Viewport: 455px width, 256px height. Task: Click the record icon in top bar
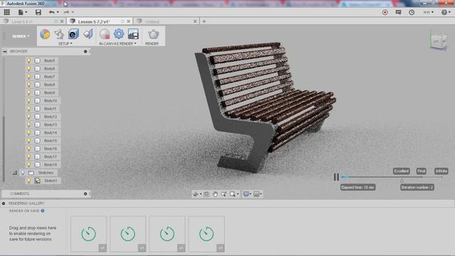(x=385, y=13)
